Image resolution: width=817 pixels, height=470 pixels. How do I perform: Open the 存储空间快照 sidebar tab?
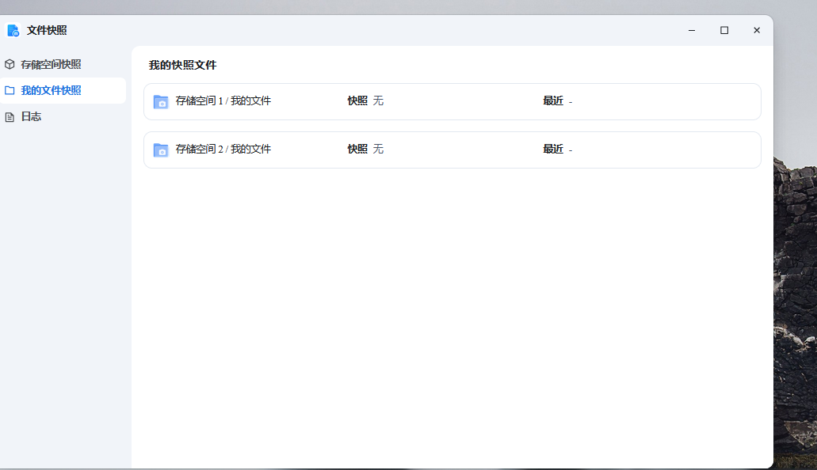(x=63, y=64)
